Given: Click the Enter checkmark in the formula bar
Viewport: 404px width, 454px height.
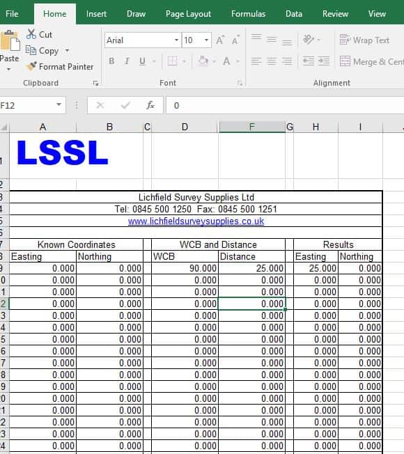Looking at the screenshot, I should click(125, 105).
